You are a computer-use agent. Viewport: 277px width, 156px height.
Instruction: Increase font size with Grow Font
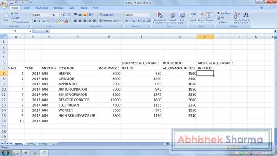click(x=64, y=15)
